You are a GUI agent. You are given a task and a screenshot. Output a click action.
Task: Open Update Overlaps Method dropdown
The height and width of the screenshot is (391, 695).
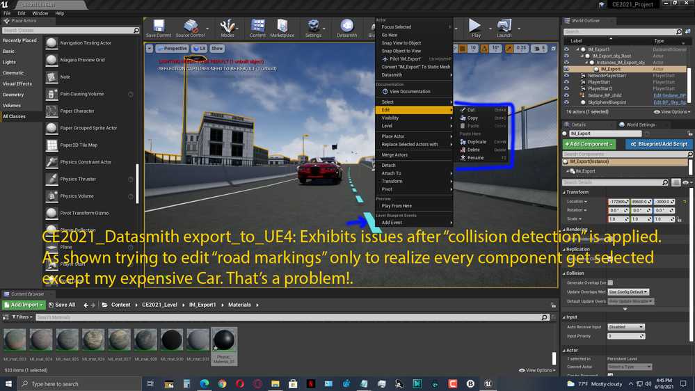(628, 292)
